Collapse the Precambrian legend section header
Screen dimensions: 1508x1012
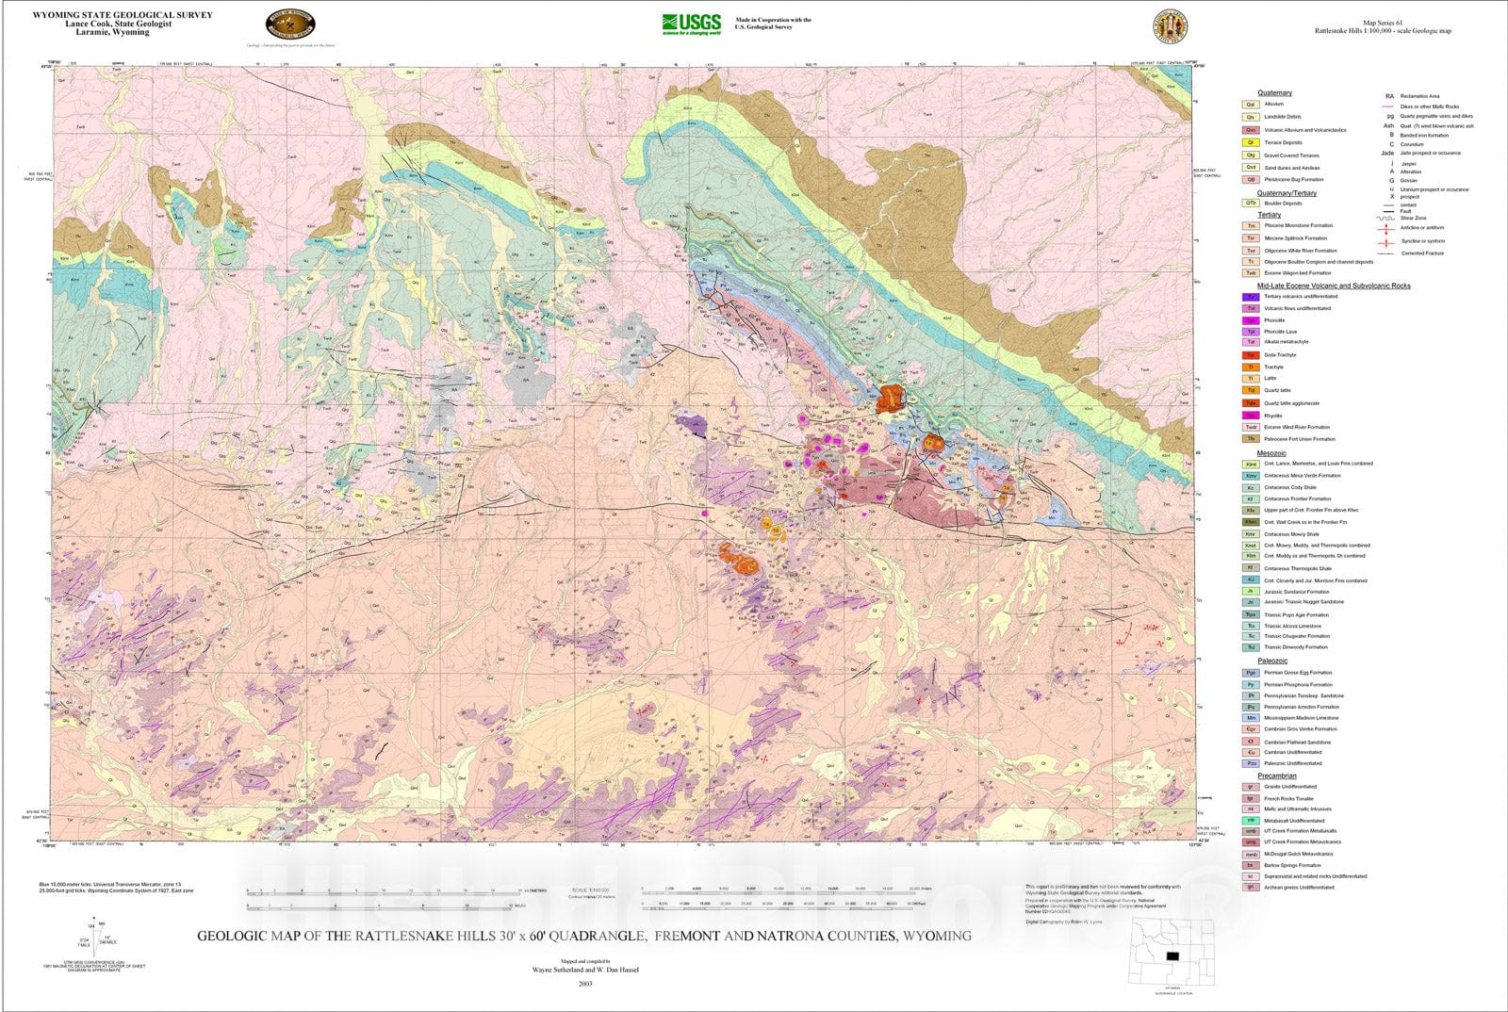tap(1278, 775)
